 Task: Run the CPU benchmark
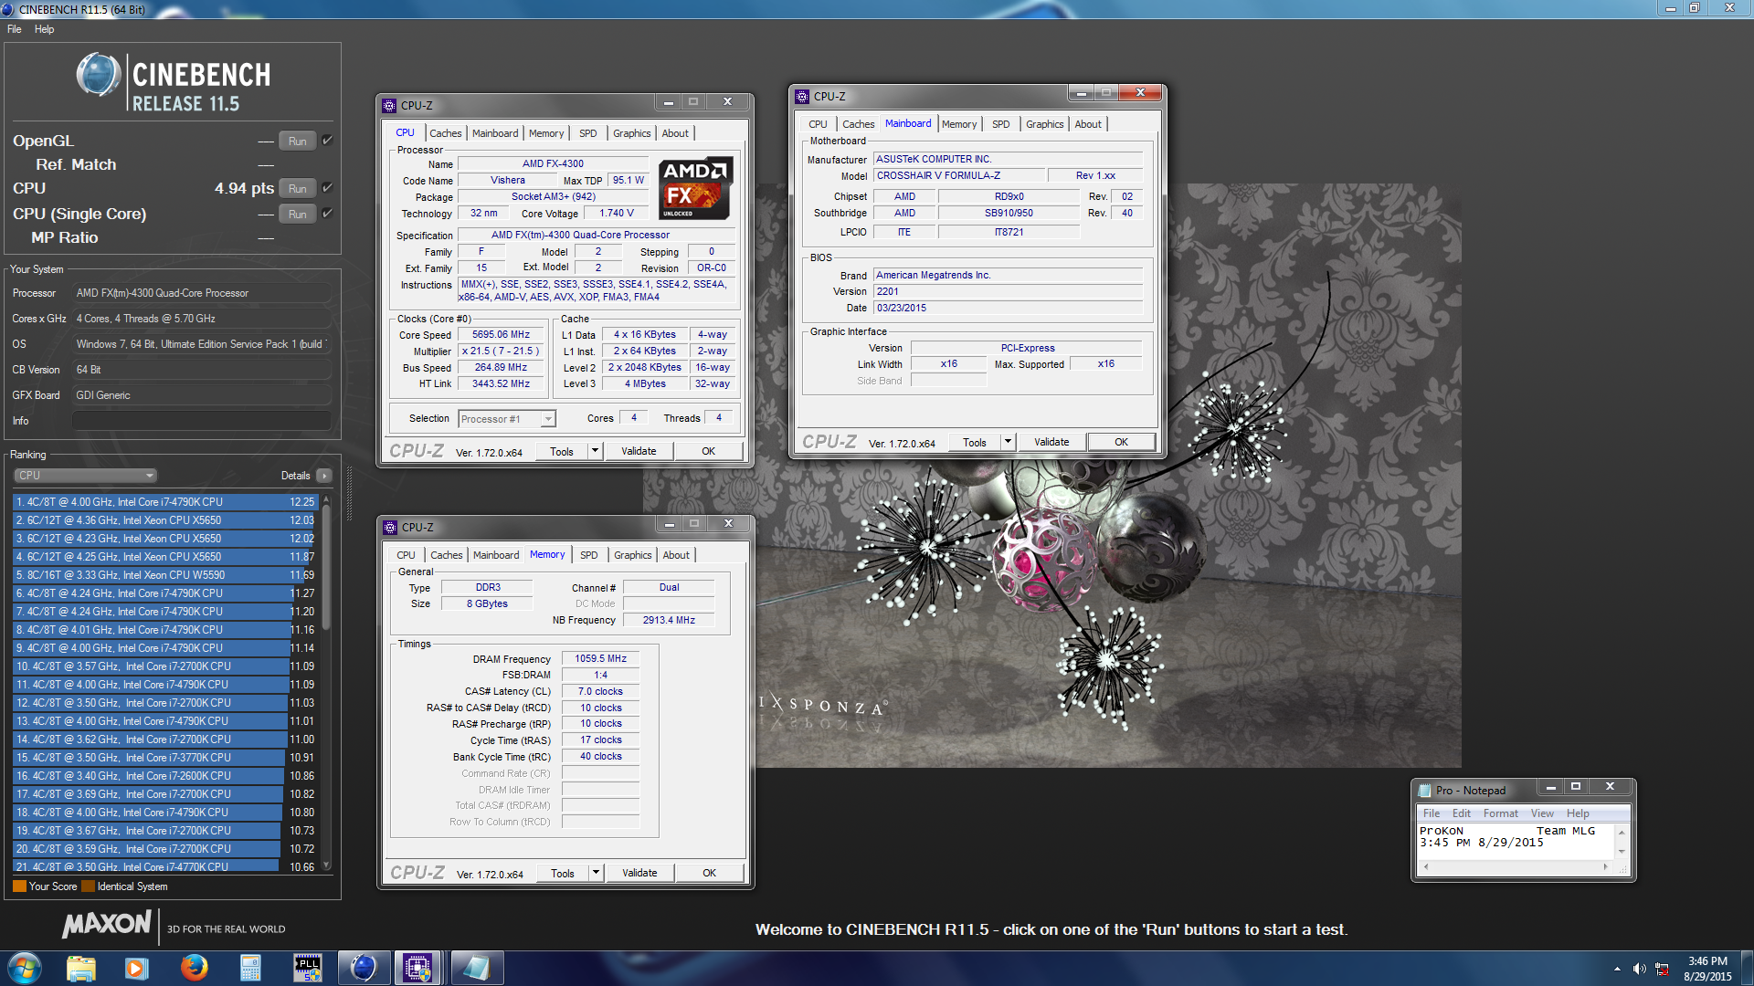click(x=297, y=188)
